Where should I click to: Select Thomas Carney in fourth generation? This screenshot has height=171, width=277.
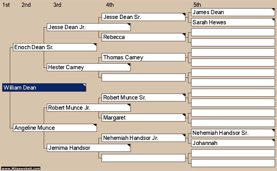click(x=144, y=57)
